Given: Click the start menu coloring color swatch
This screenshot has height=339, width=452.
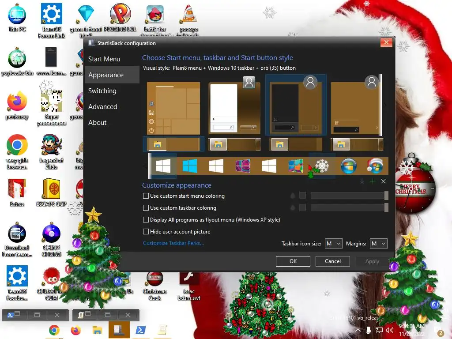Looking at the screenshot, I should click(302, 196).
